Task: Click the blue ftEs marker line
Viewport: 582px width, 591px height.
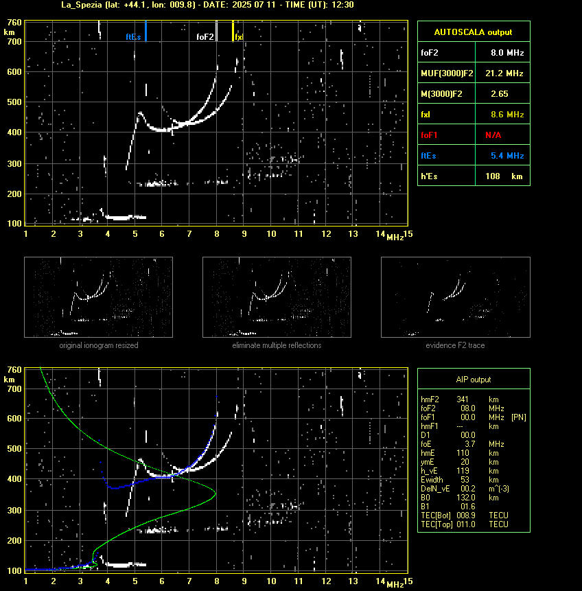Action: [146, 31]
